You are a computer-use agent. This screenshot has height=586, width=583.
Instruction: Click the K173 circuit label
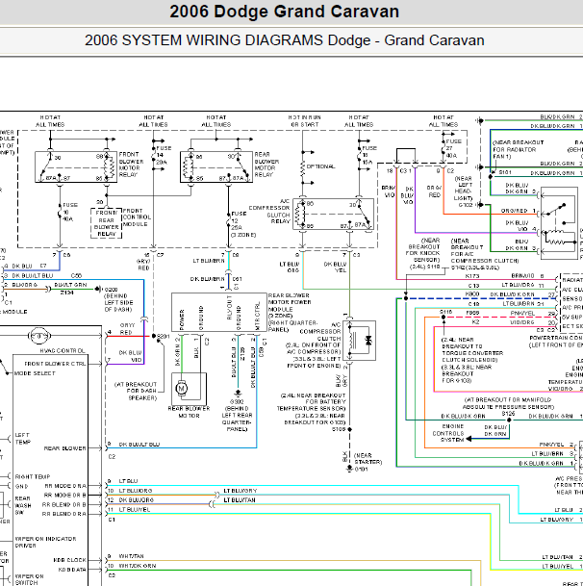coord(472,276)
